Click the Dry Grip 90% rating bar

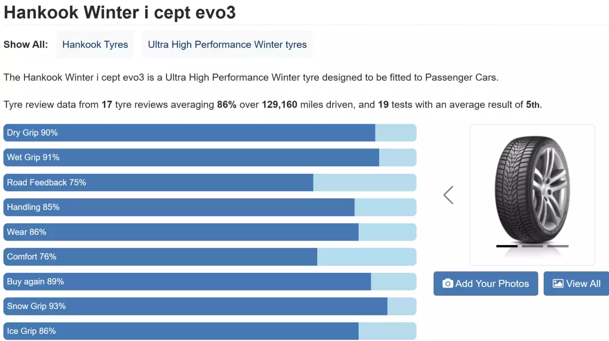210,133
